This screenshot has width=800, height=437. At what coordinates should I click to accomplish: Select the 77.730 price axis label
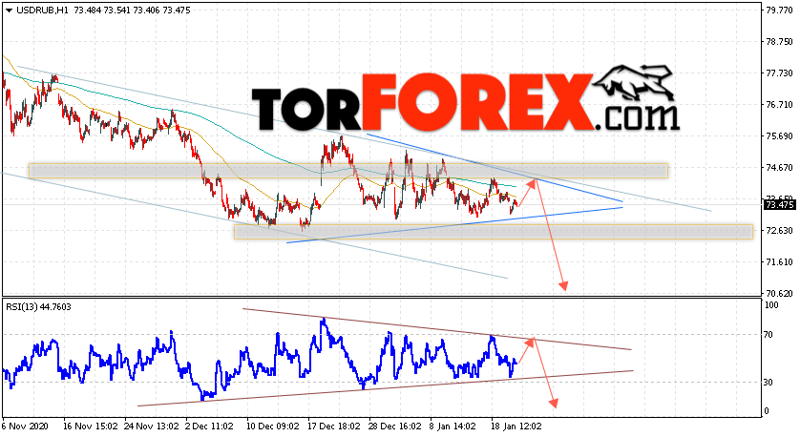(x=779, y=73)
